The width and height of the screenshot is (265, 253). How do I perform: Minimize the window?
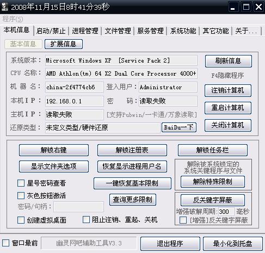[x=233, y=7]
